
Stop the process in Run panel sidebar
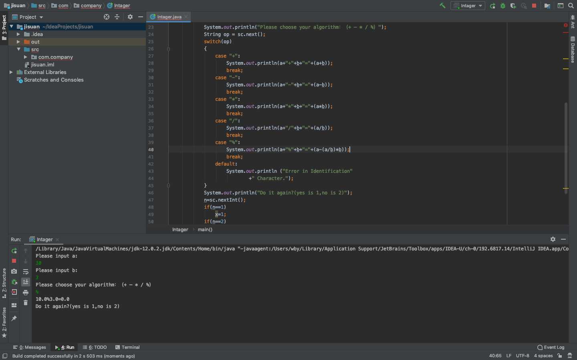pos(14,261)
